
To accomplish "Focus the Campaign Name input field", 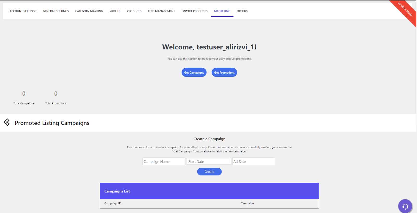I will (164, 162).
